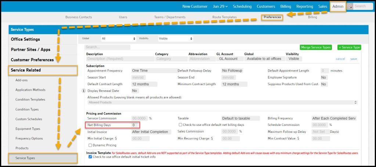Switch to the Preferences tab
The image size is (376, 167).
(272, 17)
